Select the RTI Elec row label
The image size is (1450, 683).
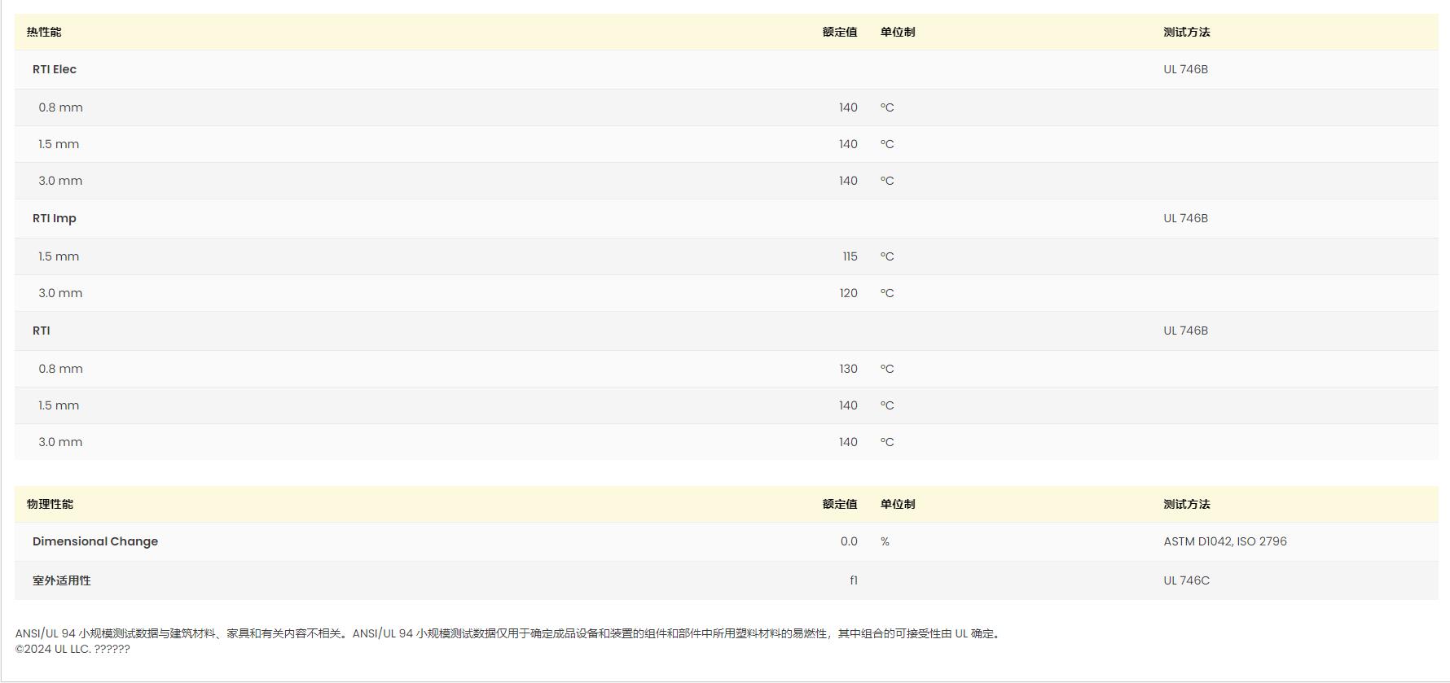(x=55, y=69)
